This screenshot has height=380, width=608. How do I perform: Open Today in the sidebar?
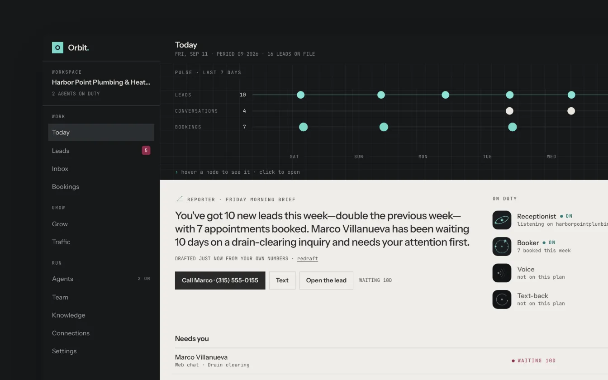pyautogui.click(x=101, y=133)
